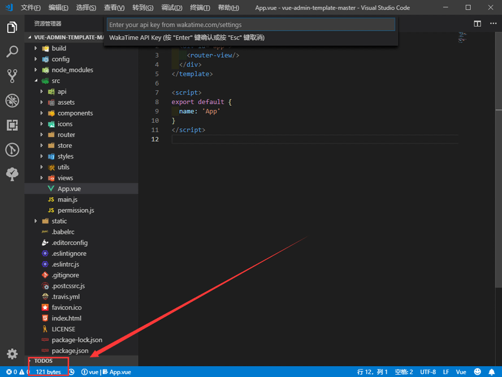Viewport: 502px width, 377px height.
Task: Open the 编辑(E) menu
Action: (x=58, y=8)
